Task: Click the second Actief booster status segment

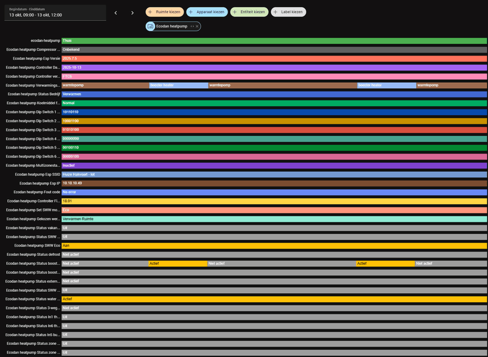Action: [386, 263]
